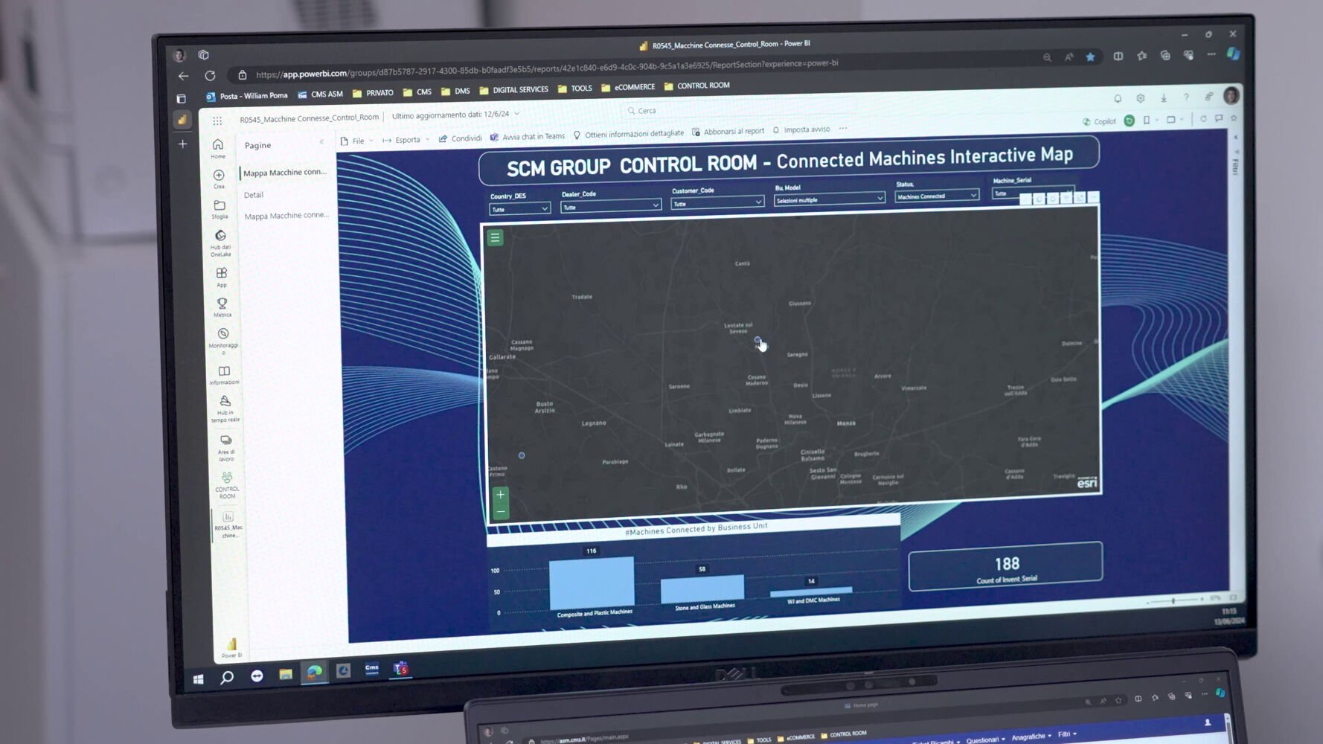Open the Crea (create) section
The image size is (1323, 744).
click(219, 179)
